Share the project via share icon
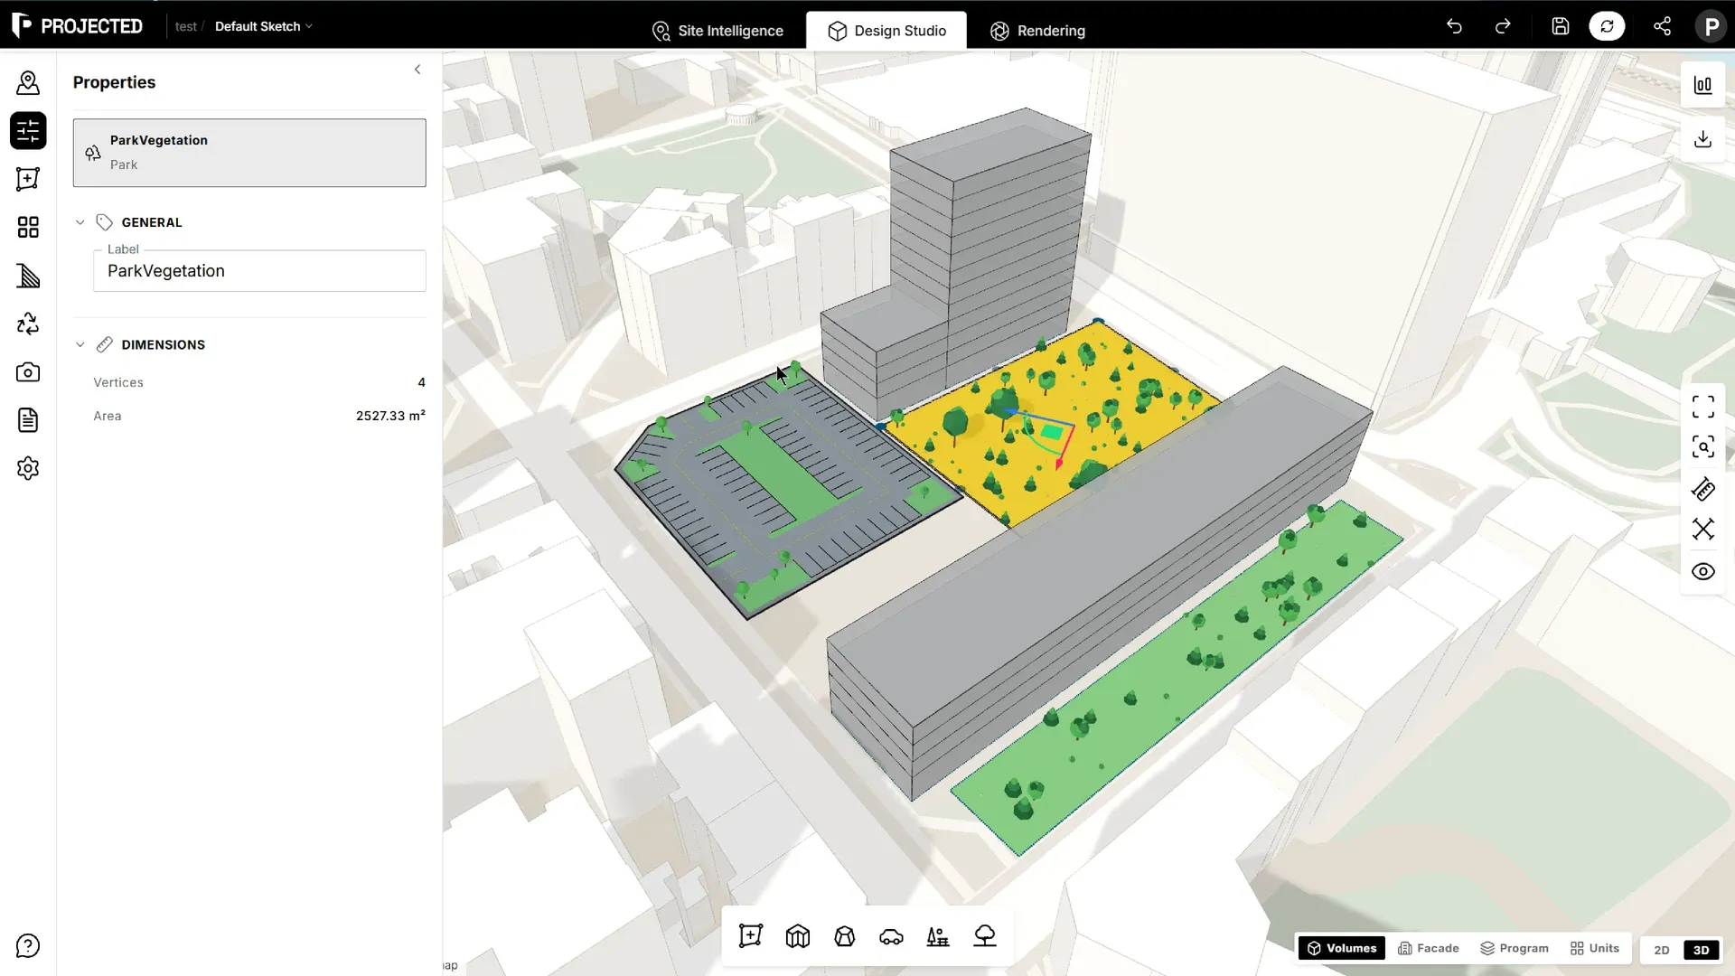Viewport: 1735px width, 976px height. (1662, 26)
